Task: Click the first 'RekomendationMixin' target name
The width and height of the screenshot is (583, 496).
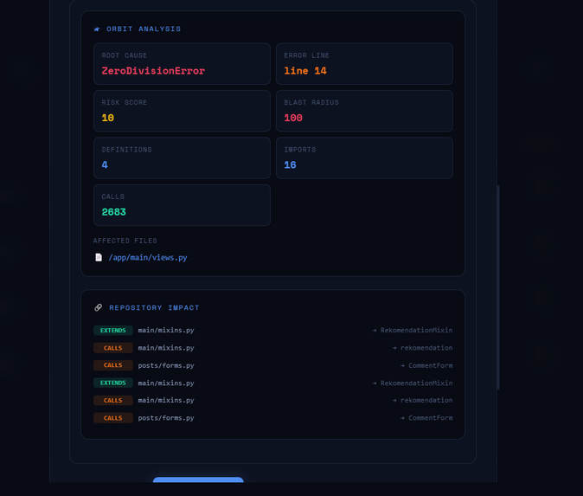Action: tap(416, 330)
